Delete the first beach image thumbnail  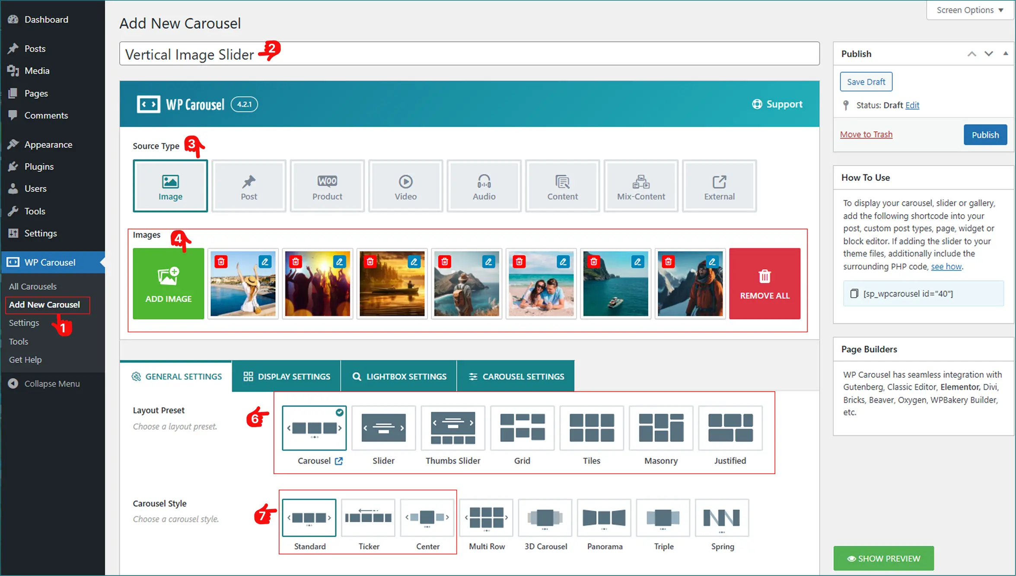click(x=221, y=262)
